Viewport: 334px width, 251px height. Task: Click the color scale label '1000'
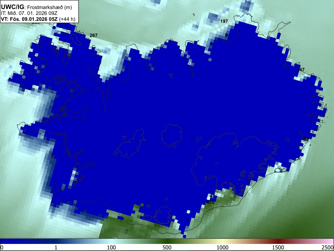[222, 247]
